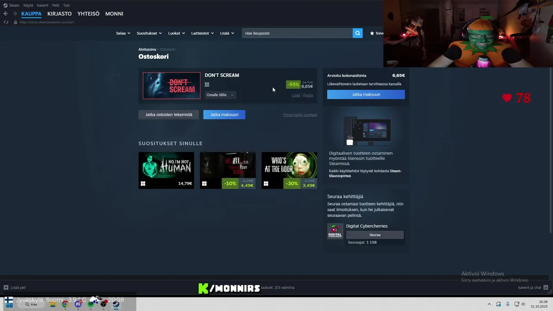Screen dimensions: 553x311
Task: Click the magnifier search button
Action: 357,33
